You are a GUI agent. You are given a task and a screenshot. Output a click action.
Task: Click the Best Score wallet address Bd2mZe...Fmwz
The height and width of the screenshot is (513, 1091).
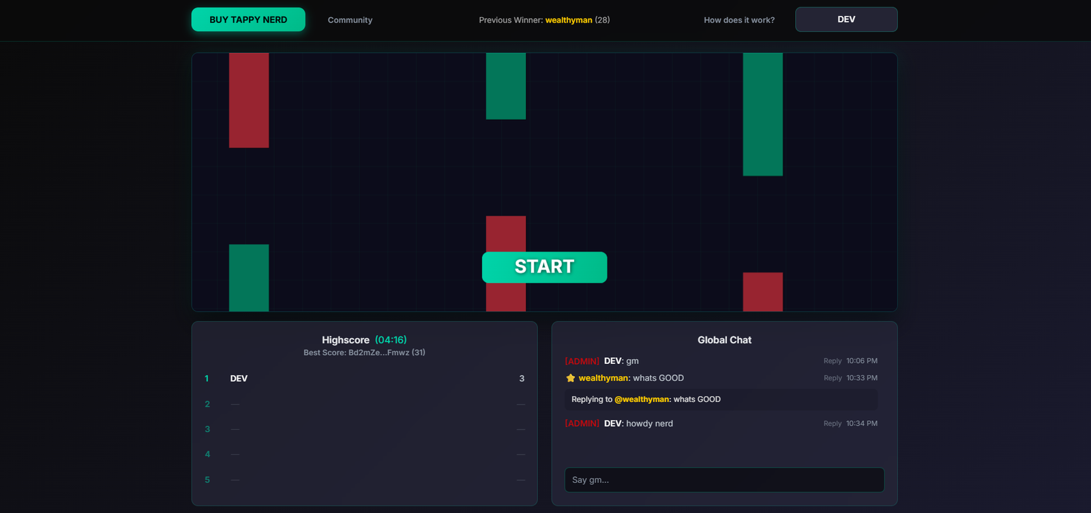click(x=378, y=353)
